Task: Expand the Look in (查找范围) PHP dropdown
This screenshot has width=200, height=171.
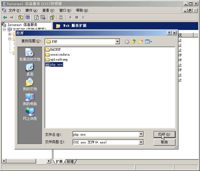Action: click(117, 42)
